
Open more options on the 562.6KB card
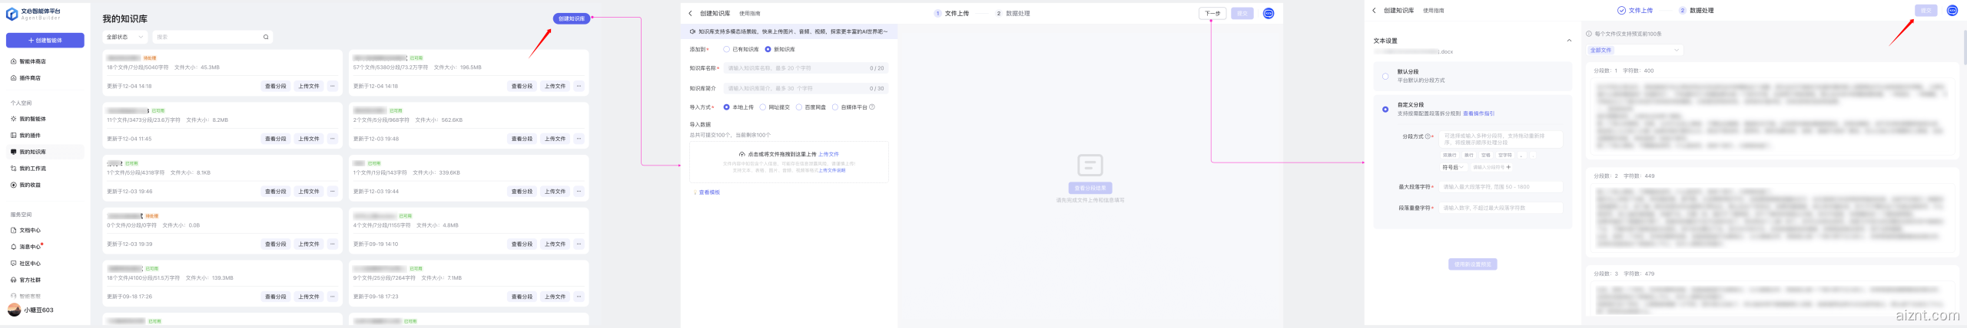point(579,139)
